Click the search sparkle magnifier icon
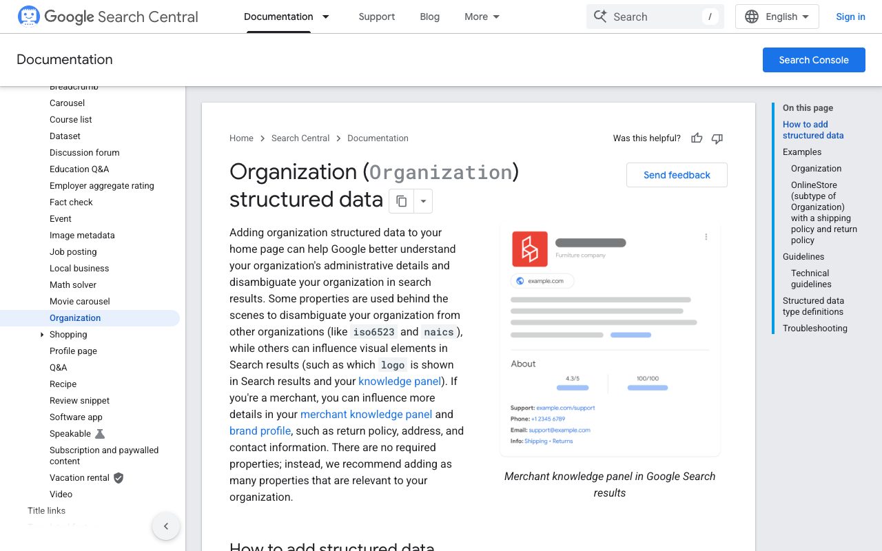This screenshot has height=551, width=882. 600,17
